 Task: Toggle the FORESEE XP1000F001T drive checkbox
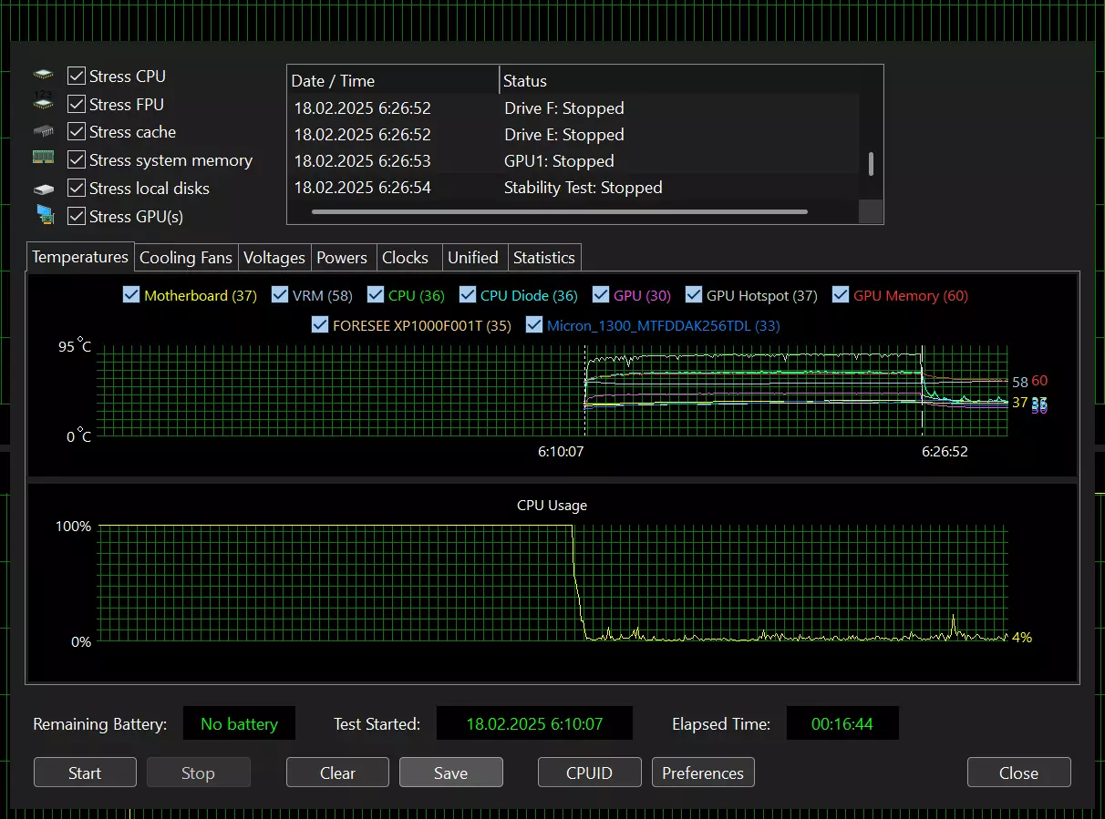tap(320, 325)
